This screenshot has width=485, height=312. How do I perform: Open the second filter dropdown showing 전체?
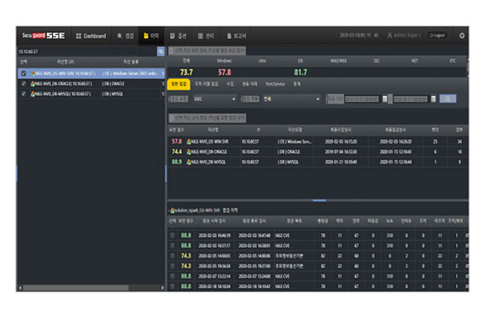[292, 99]
